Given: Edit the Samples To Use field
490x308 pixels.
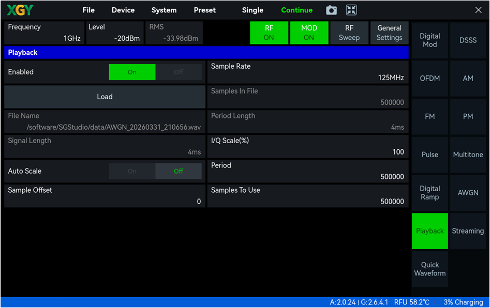Looking at the screenshot, I should pyautogui.click(x=308, y=196).
